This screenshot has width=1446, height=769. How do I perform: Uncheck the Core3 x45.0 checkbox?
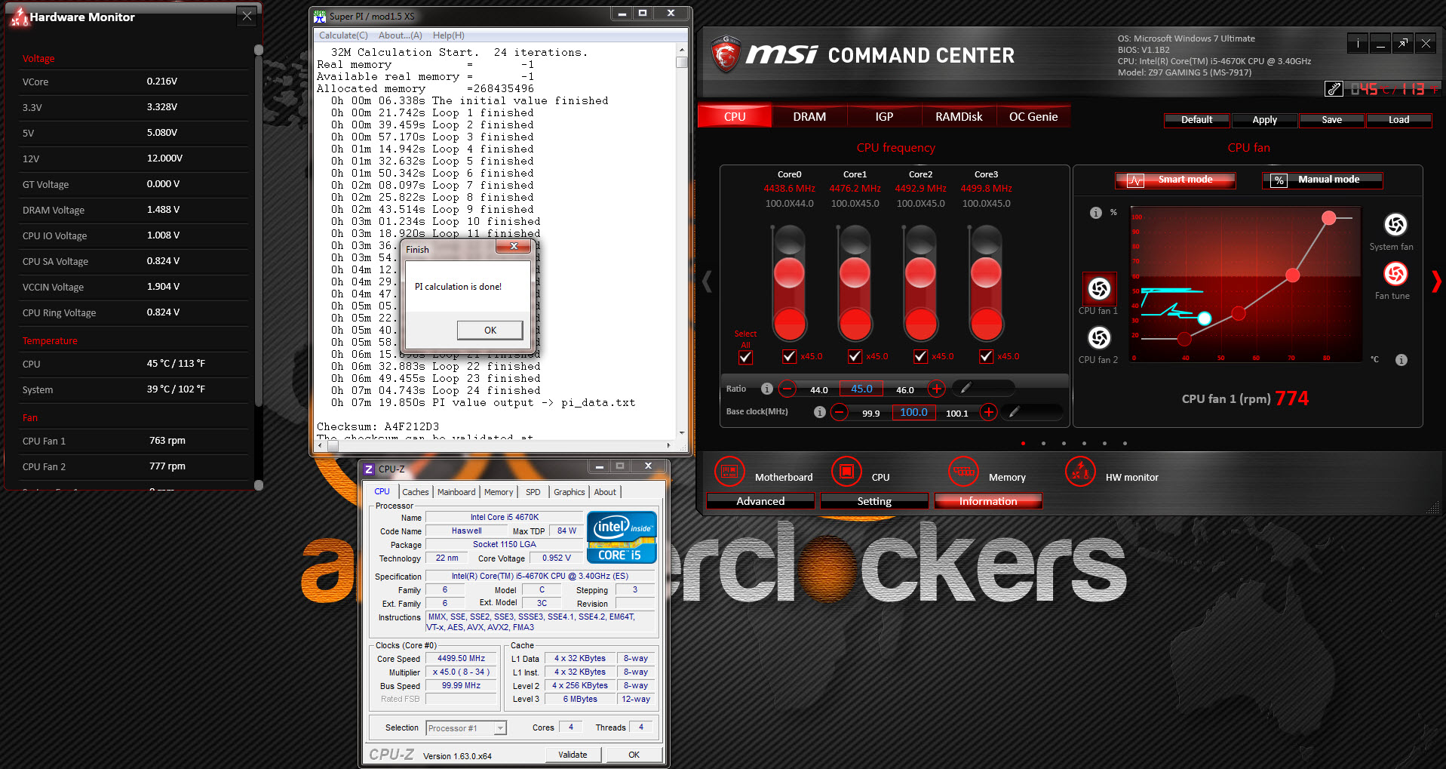pyautogui.click(x=986, y=356)
